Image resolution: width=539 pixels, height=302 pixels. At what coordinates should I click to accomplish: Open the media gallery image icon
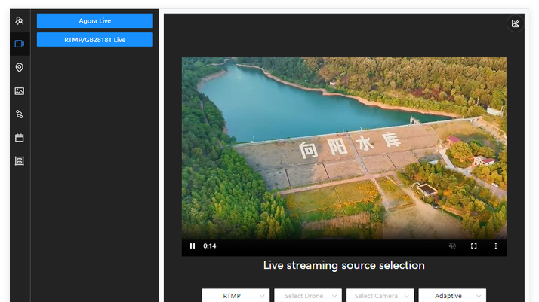20,91
